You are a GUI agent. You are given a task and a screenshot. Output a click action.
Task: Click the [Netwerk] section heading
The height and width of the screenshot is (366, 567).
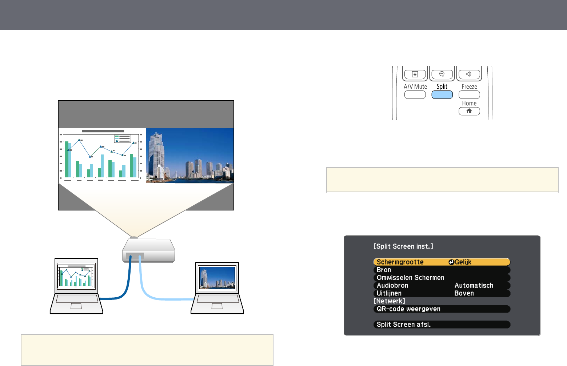389,301
